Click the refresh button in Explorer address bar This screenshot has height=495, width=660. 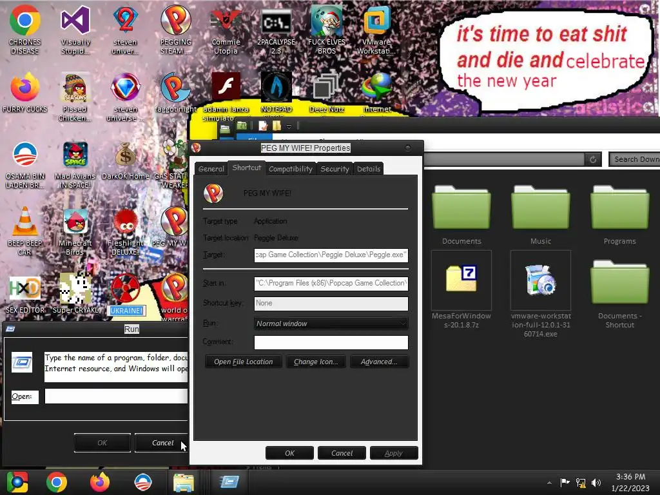(593, 159)
